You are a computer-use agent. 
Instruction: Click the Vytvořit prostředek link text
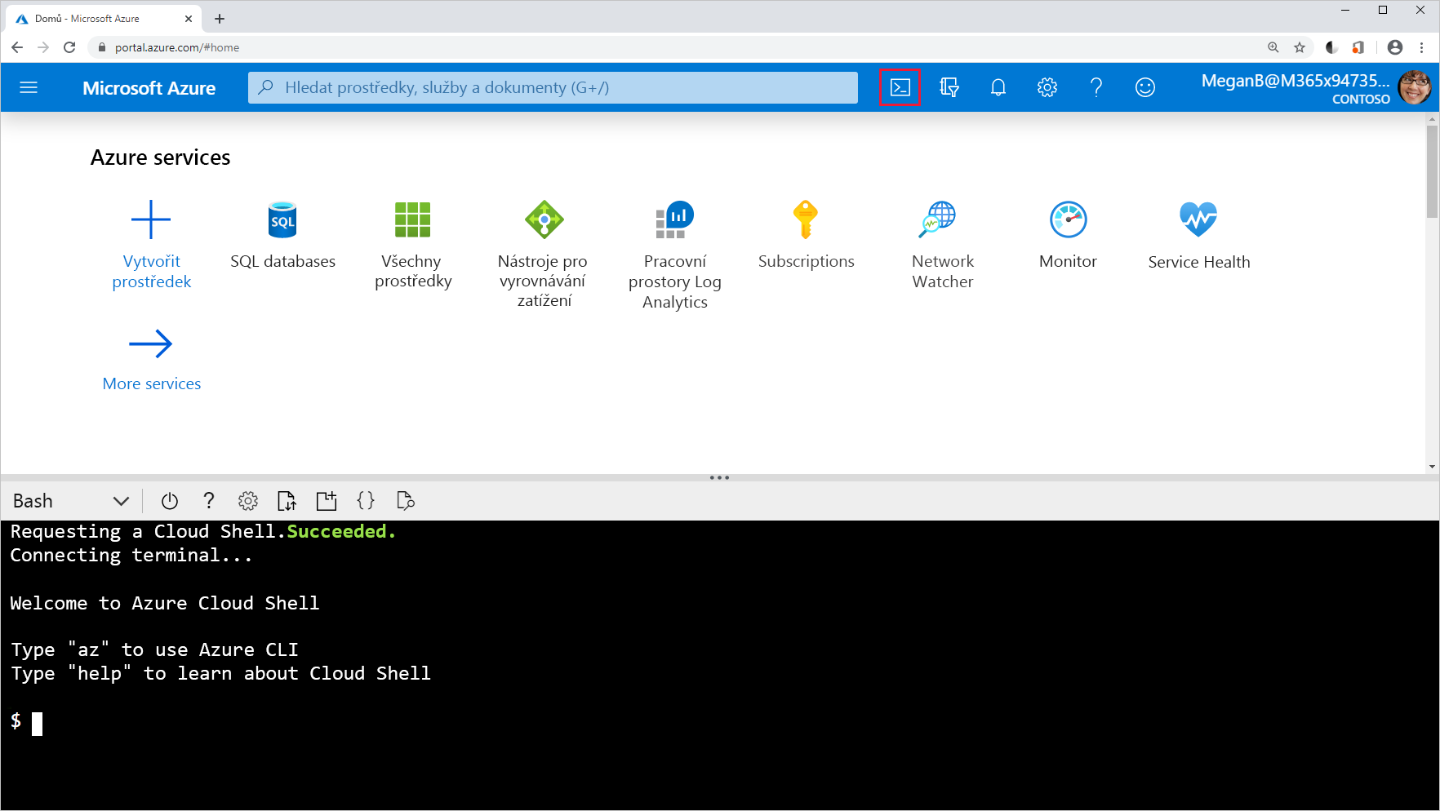[x=151, y=272]
